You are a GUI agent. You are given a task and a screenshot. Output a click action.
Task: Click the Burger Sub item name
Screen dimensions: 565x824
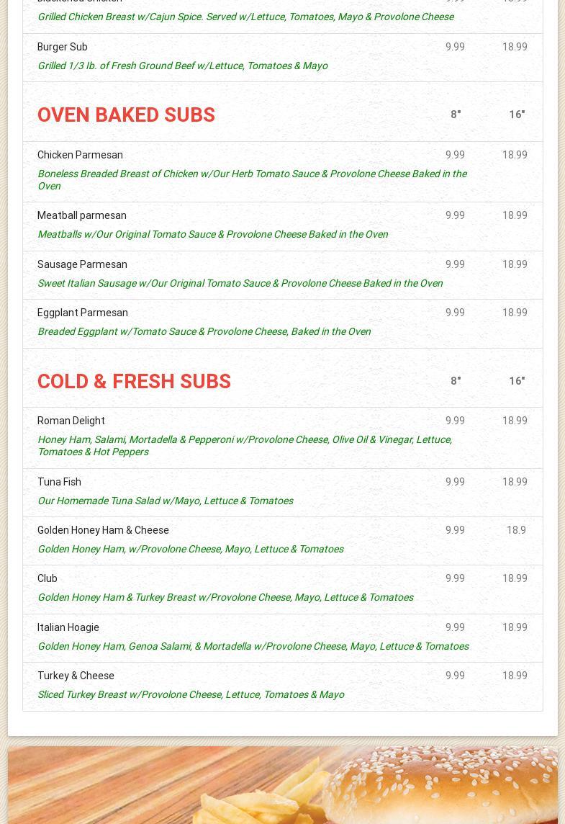coord(62,47)
